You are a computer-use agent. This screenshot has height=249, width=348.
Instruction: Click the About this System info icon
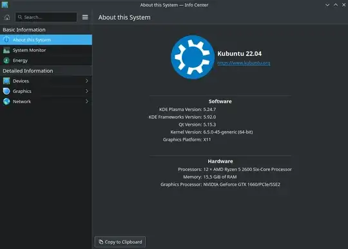(x=6, y=40)
